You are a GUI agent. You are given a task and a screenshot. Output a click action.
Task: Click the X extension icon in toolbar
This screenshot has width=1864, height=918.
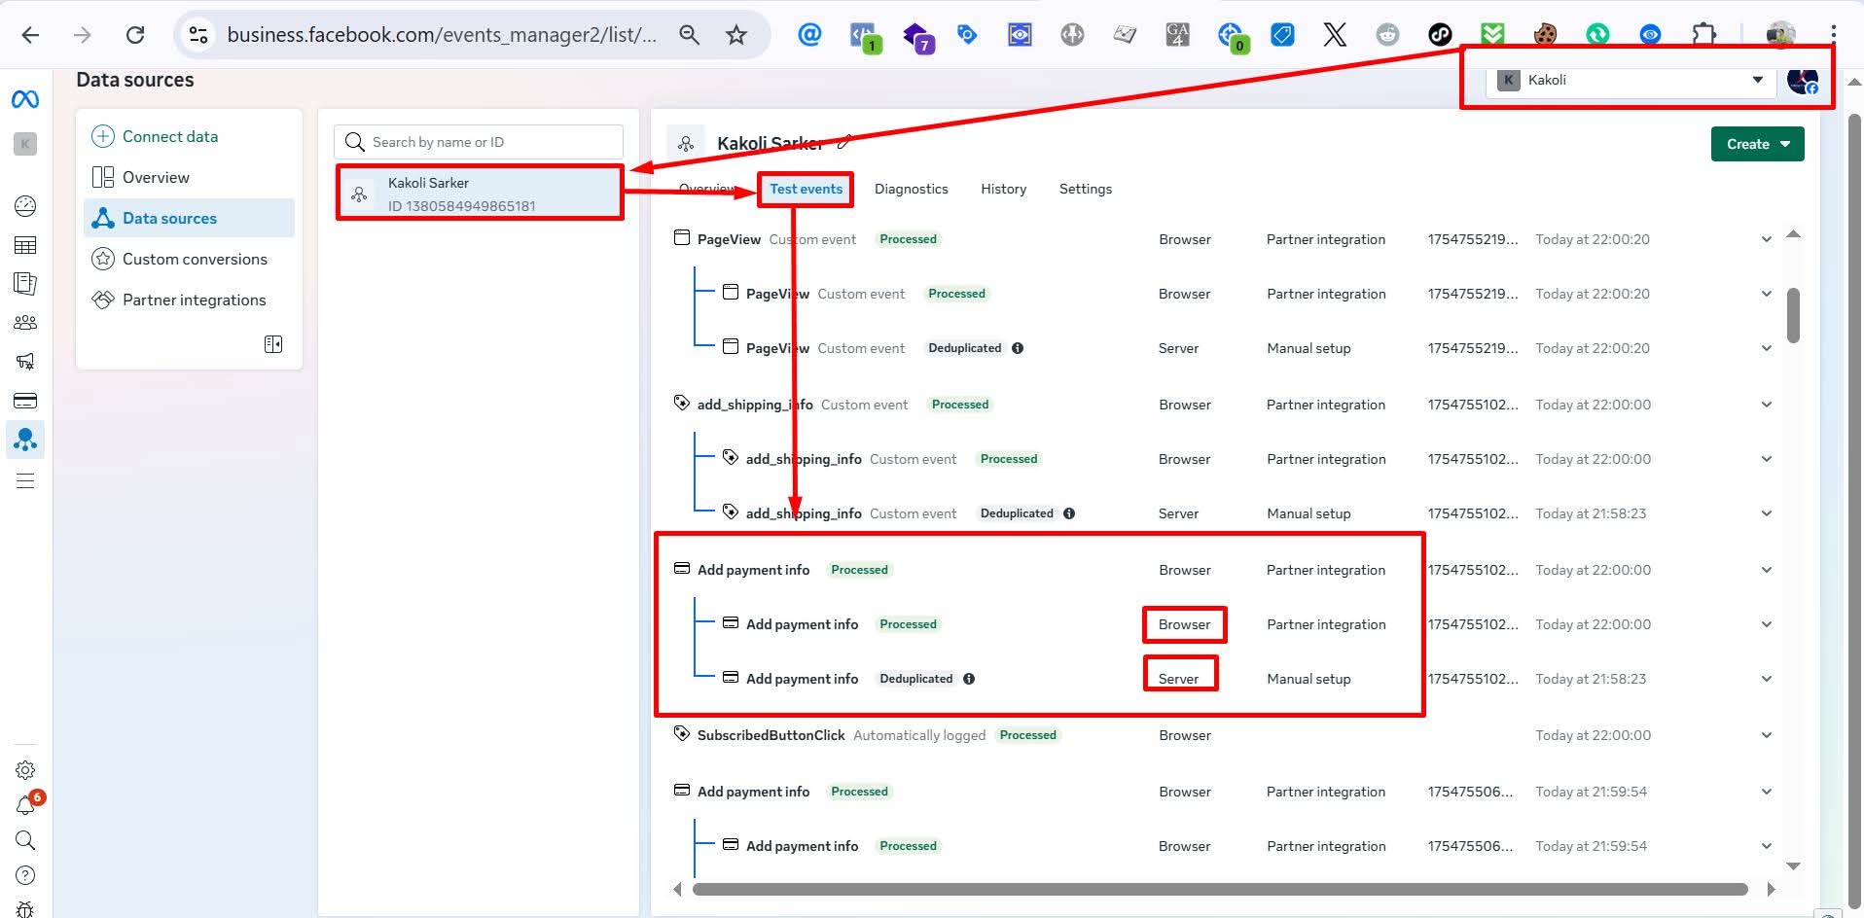tap(1335, 34)
